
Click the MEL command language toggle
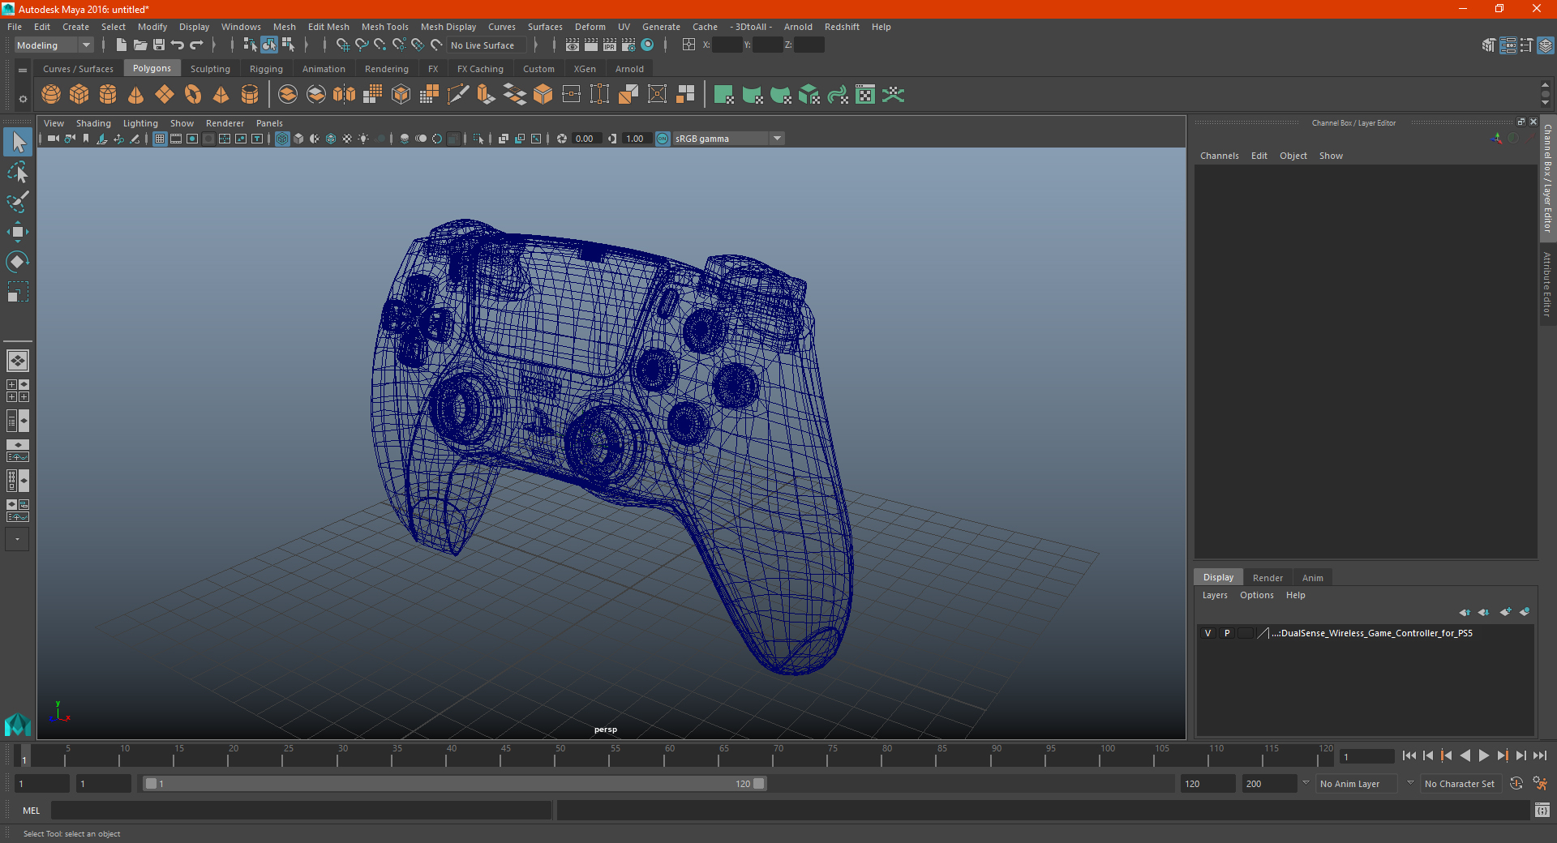pyautogui.click(x=32, y=810)
